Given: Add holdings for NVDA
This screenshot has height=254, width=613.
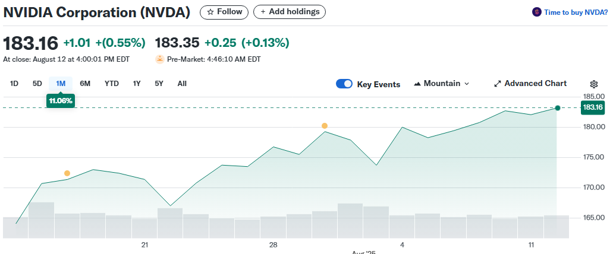Looking at the screenshot, I should pyautogui.click(x=290, y=12).
